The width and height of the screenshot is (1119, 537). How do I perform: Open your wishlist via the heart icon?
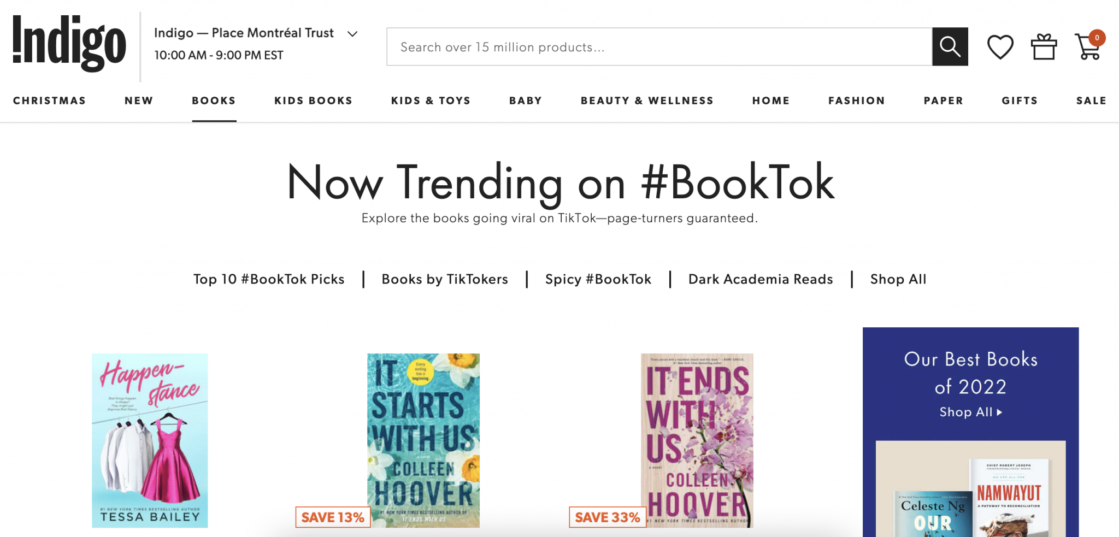click(1000, 46)
